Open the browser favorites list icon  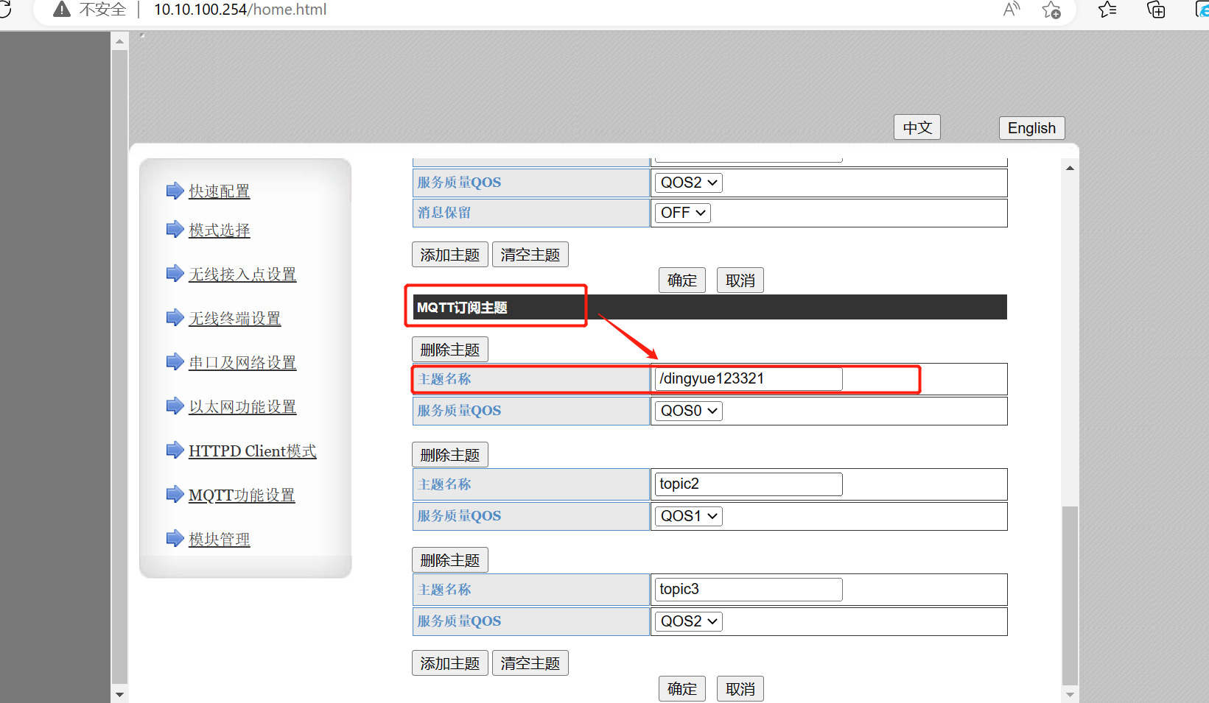point(1107,10)
